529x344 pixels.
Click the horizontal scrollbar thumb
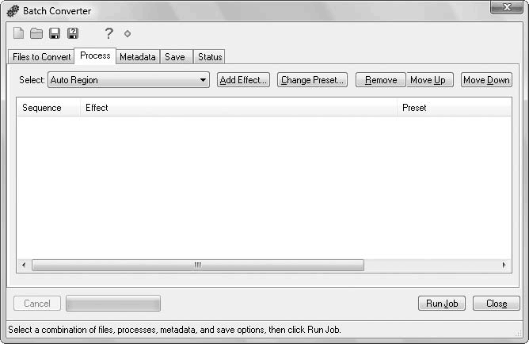(197, 265)
